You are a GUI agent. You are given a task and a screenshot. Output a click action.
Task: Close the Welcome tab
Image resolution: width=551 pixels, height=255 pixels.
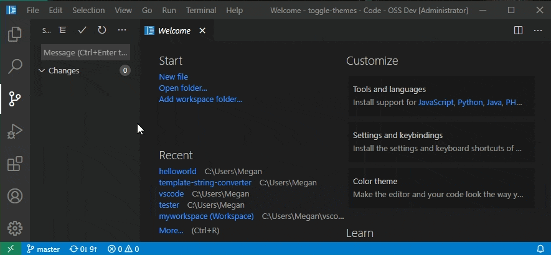(x=202, y=30)
